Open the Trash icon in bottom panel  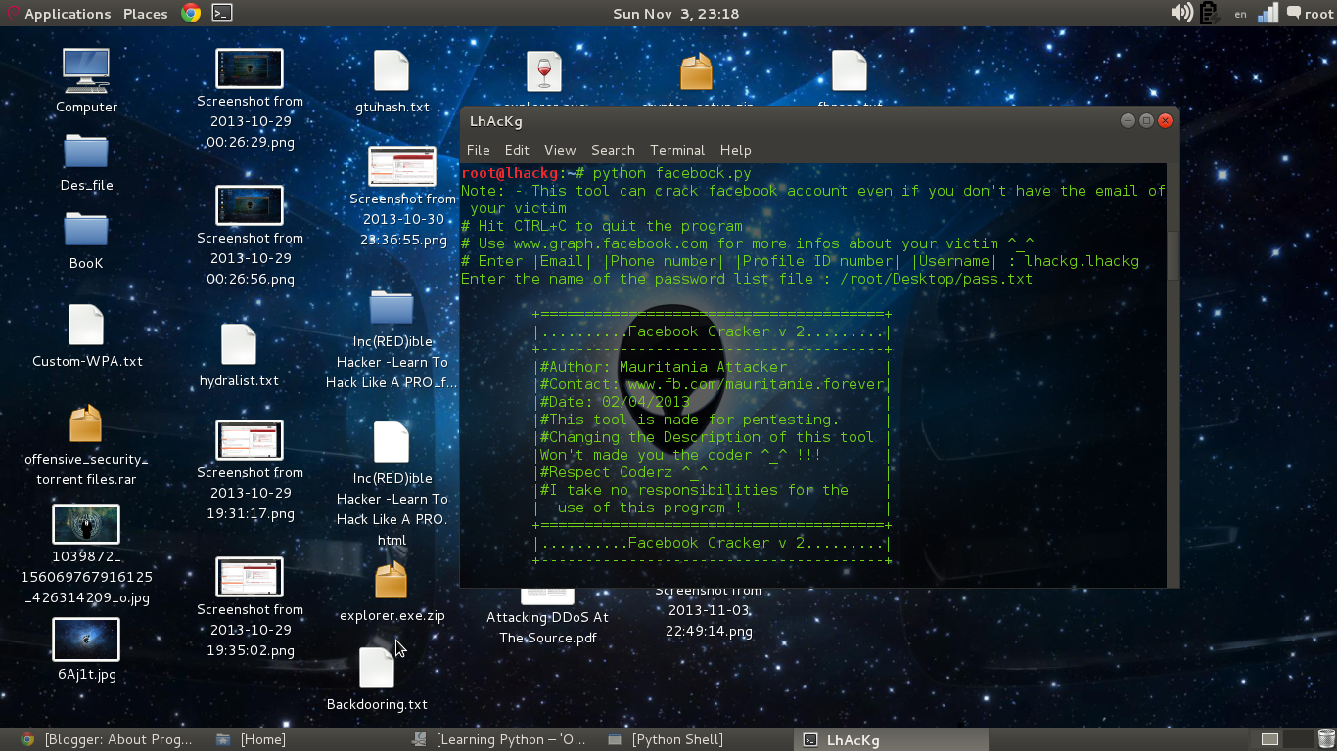click(1326, 739)
